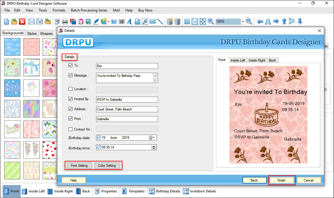The width and height of the screenshot is (334, 198).
Task: Select the blue clouds background thumbnail
Action: [x=12, y=47]
